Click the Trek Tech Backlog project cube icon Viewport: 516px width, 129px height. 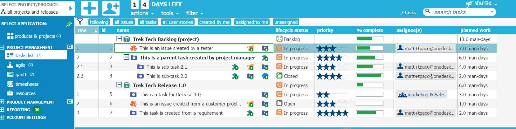coord(127,39)
